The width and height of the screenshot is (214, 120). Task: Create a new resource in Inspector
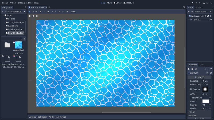tap(189, 69)
